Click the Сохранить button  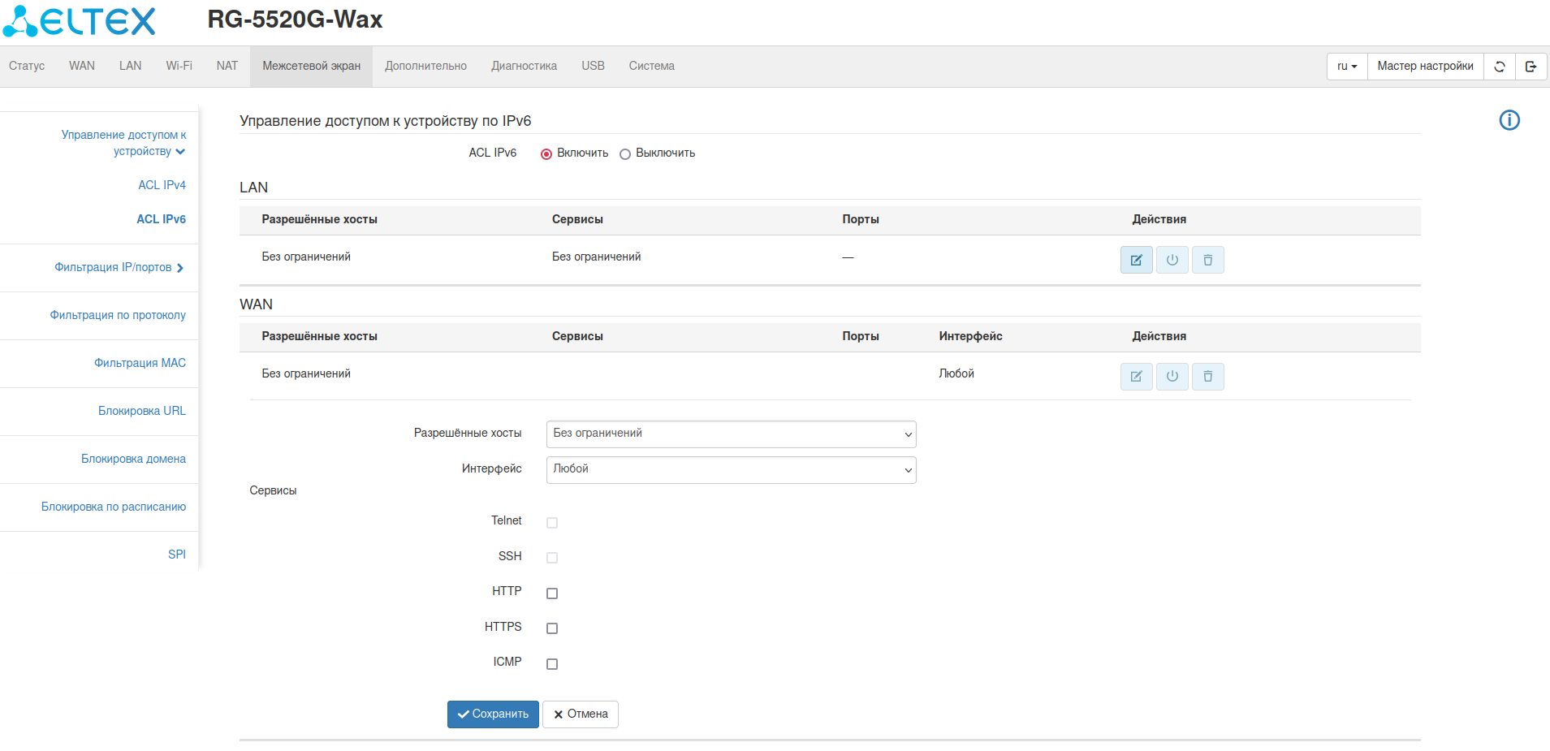493,714
